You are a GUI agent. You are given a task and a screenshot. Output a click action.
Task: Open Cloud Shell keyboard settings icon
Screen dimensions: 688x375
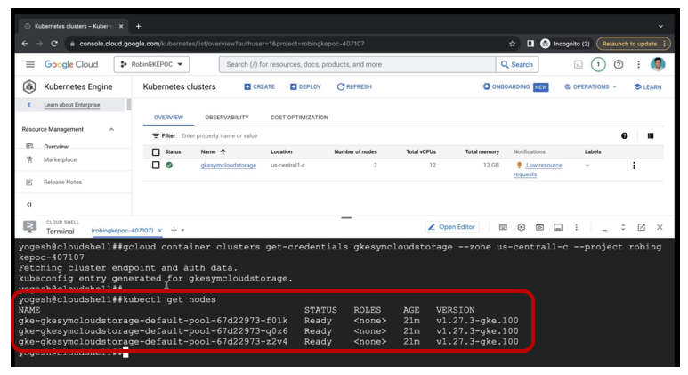click(503, 227)
